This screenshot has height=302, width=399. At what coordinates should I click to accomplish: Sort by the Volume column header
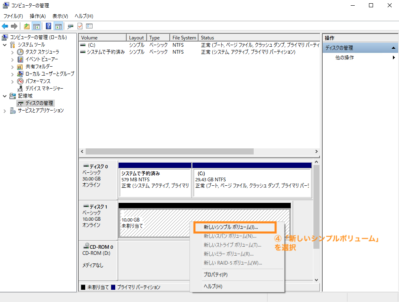tap(103, 37)
